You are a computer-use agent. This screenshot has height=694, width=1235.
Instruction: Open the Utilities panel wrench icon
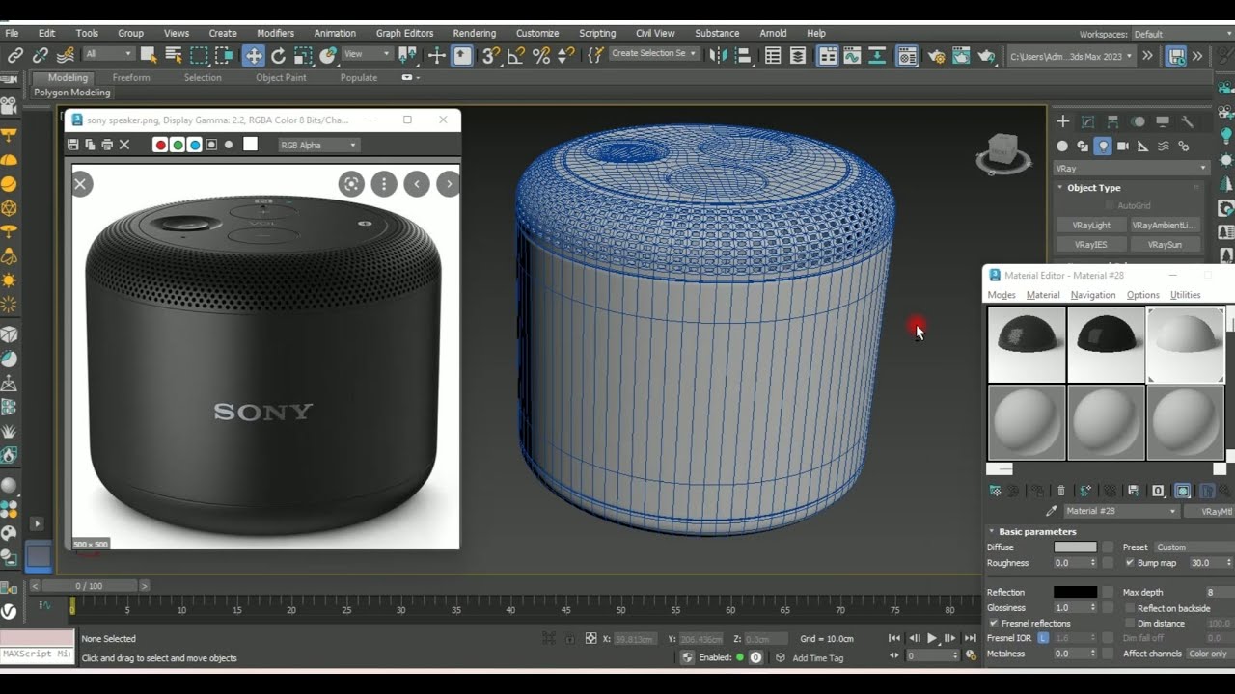click(1188, 121)
